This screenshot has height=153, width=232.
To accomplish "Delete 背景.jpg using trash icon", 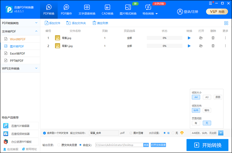I will [213, 38].
